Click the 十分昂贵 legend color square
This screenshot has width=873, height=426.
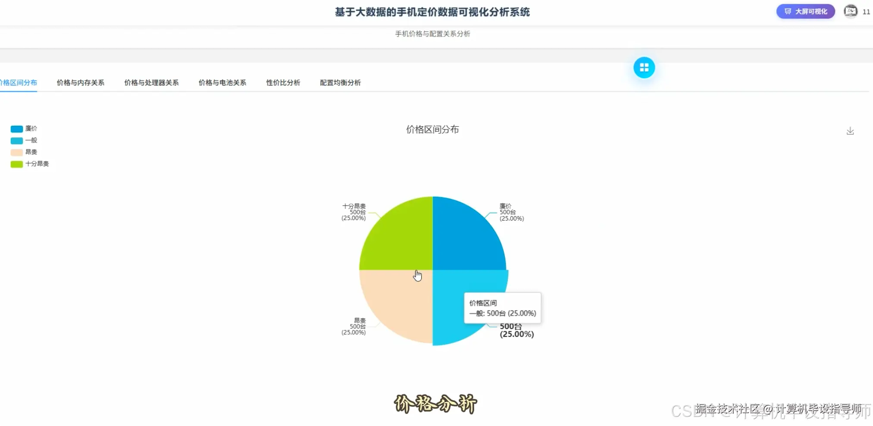(x=16, y=164)
